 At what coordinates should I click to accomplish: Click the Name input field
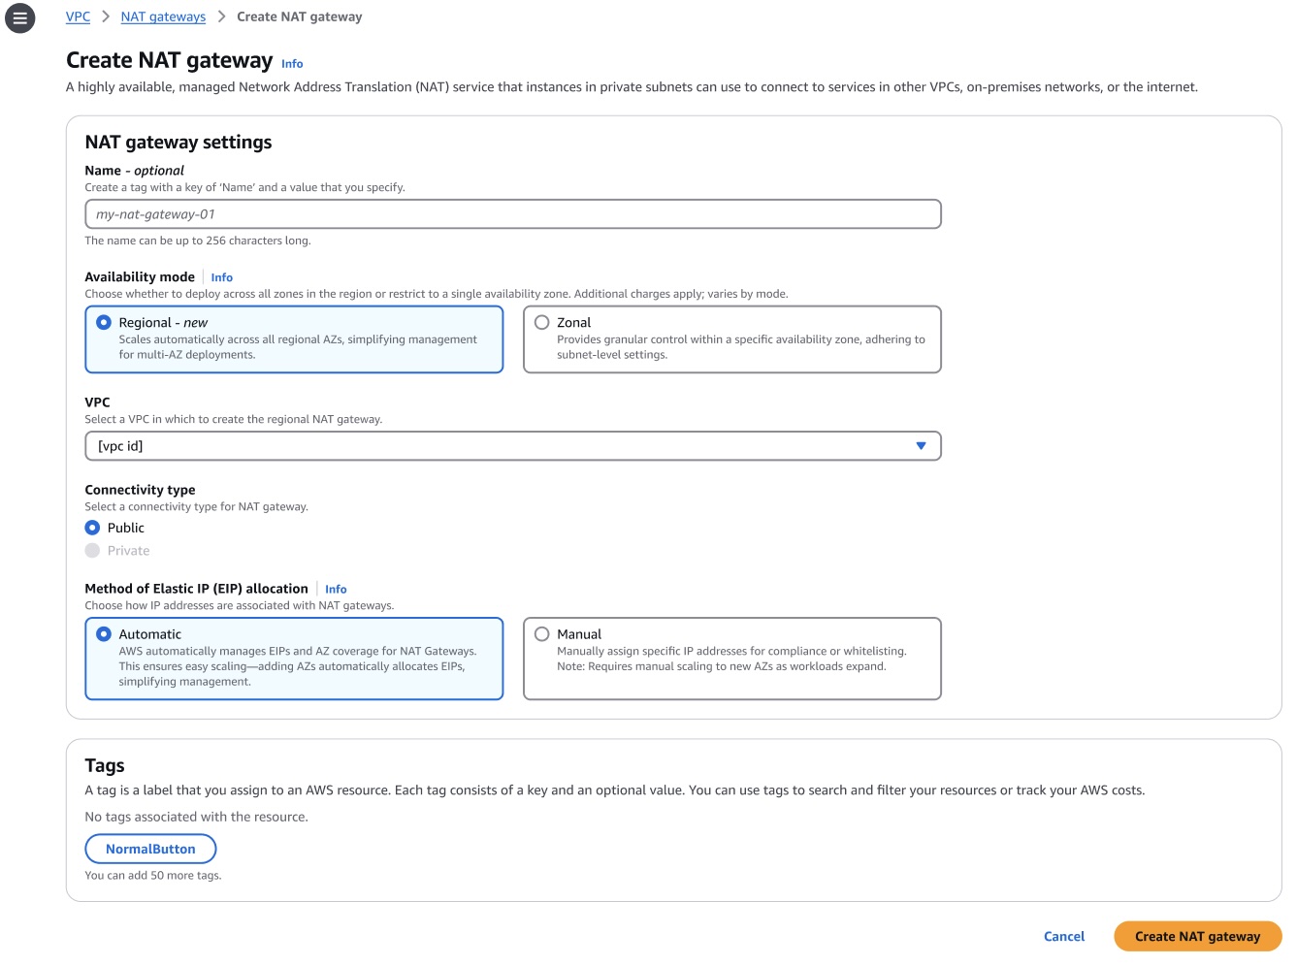click(x=512, y=214)
